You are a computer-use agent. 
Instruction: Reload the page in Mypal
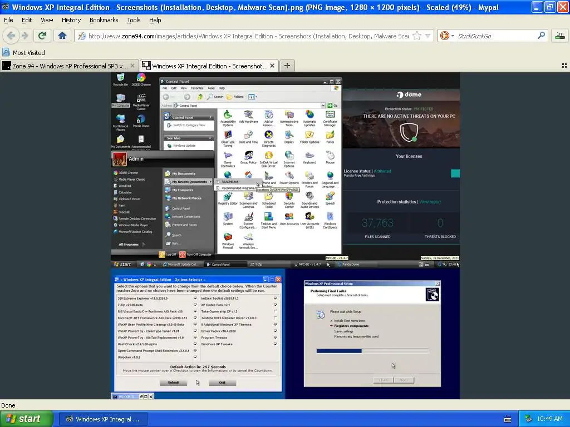[x=42, y=36]
